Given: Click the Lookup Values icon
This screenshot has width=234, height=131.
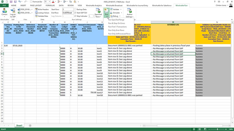Looking at the screenshot, I should pos(36,13).
